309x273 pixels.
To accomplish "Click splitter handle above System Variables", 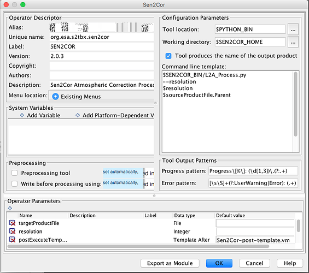I will [x=155, y=103].
